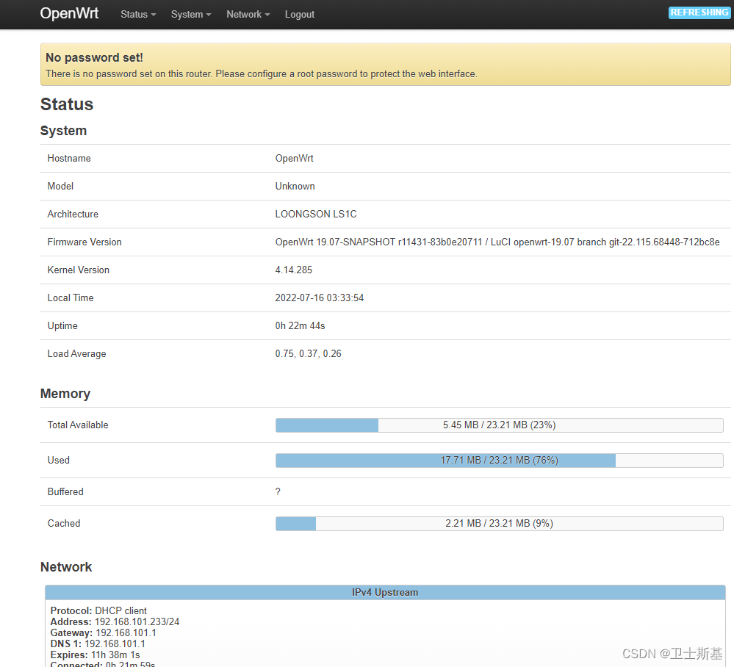
Task: Toggle the REFRESHING auto-refresh indicator
Action: coord(699,12)
